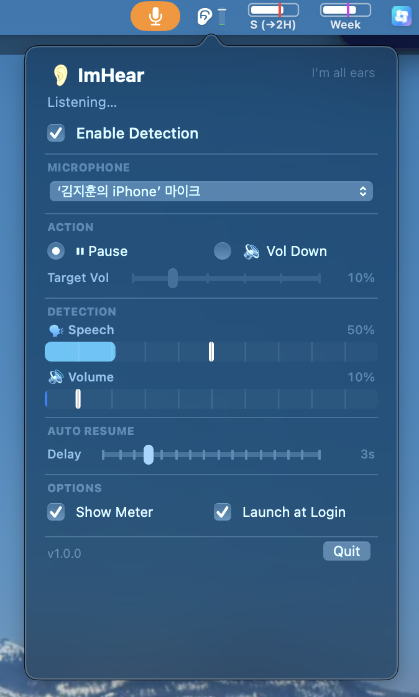Click the Target Vol slider knob
The width and height of the screenshot is (419, 697).
click(173, 278)
